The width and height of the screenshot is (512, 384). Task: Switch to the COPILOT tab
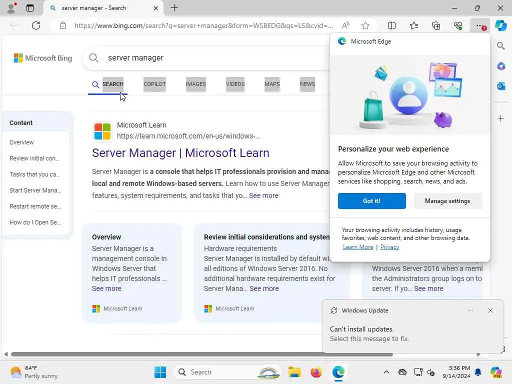pyautogui.click(x=155, y=84)
